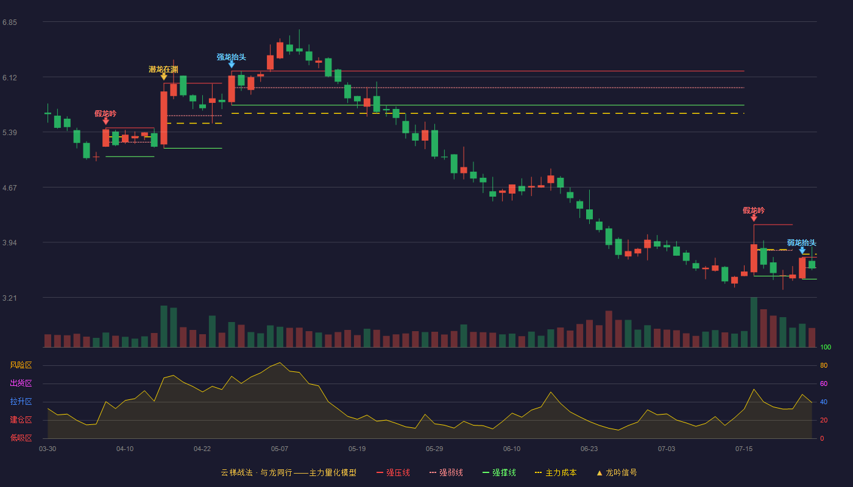This screenshot has width=853, height=487.
Task: Click the 06-23 date axis label
Action: 589,449
